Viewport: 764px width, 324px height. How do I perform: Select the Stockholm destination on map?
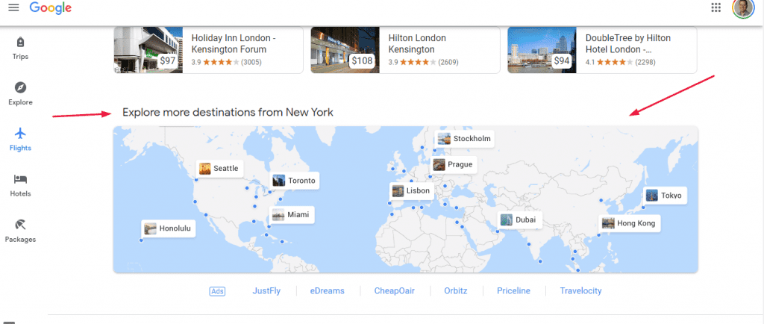pyautogui.click(x=466, y=138)
